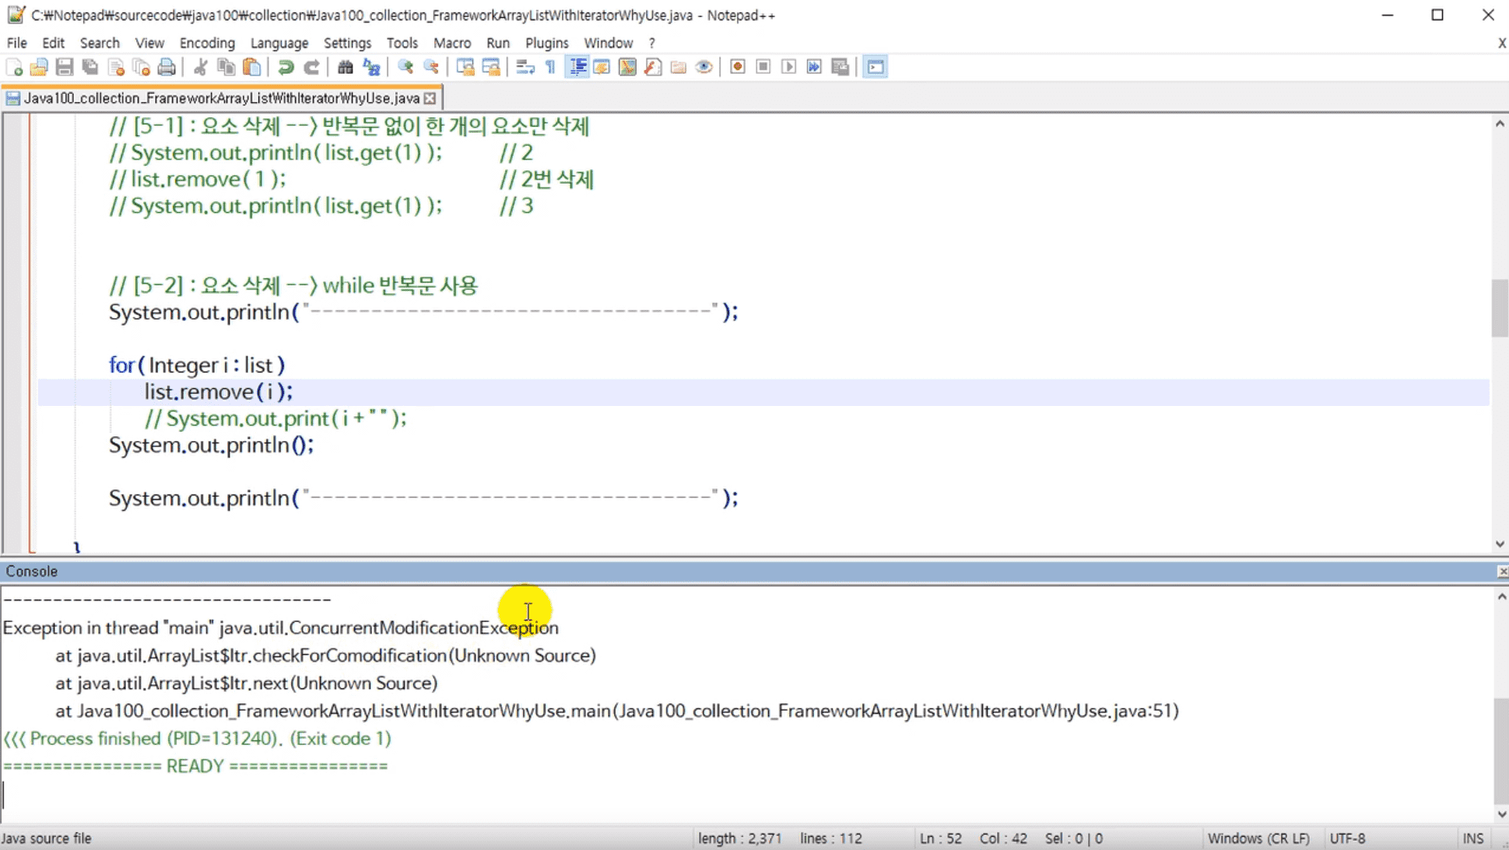The height and width of the screenshot is (850, 1509).
Task: Select the Java100_collection file tab
Action: pyautogui.click(x=221, y=98)
